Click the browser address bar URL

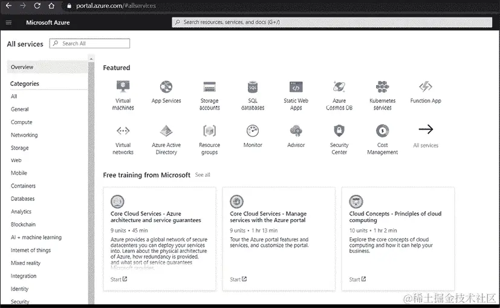[x=115, y=5]
